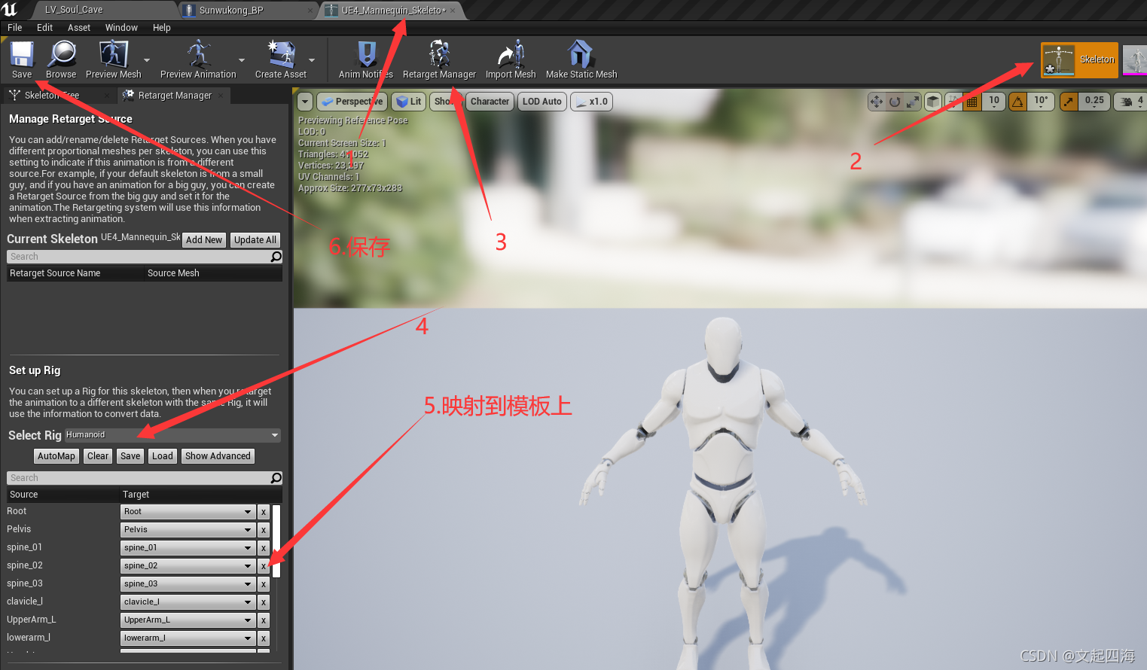This screenshot has width=1147, height=670.
Task: Select the scale gizmo tool
Action: coord(913,102)
